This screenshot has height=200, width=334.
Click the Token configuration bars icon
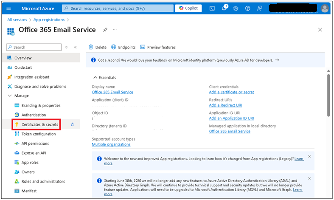pyautogui.click(x=17, y=134)
